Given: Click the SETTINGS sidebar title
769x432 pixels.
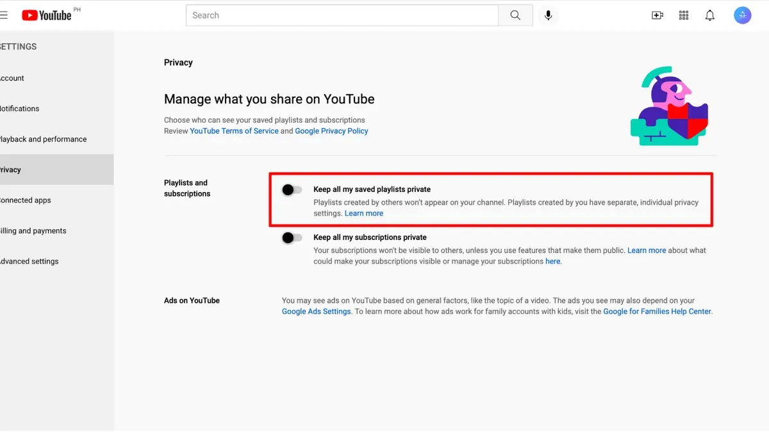Looking at the screenshot, I should coord(18,47).
